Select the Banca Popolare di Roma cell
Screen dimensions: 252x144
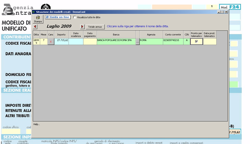[116, 41]
